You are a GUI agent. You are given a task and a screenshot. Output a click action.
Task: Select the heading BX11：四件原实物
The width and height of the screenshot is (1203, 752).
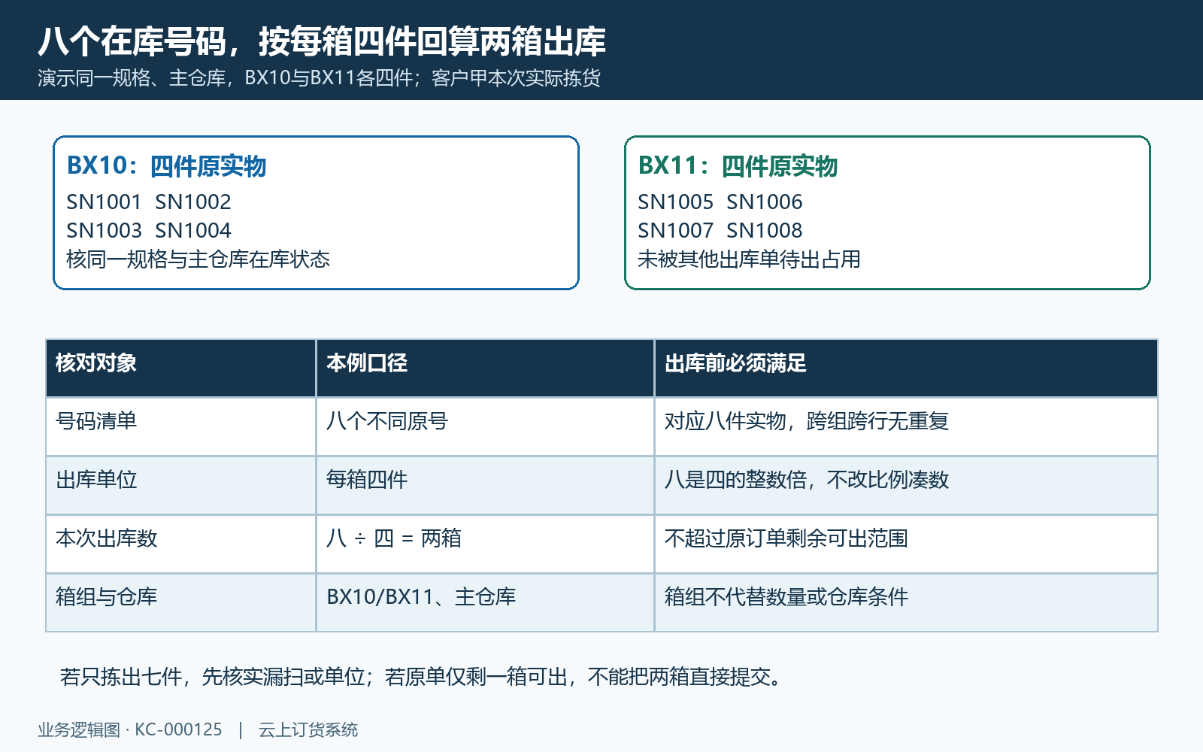click(x=738, y=166)
